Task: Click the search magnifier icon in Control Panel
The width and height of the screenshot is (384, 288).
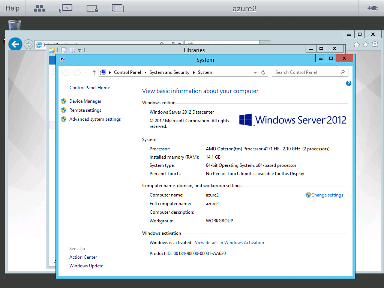Action: [x=343, y=72]
